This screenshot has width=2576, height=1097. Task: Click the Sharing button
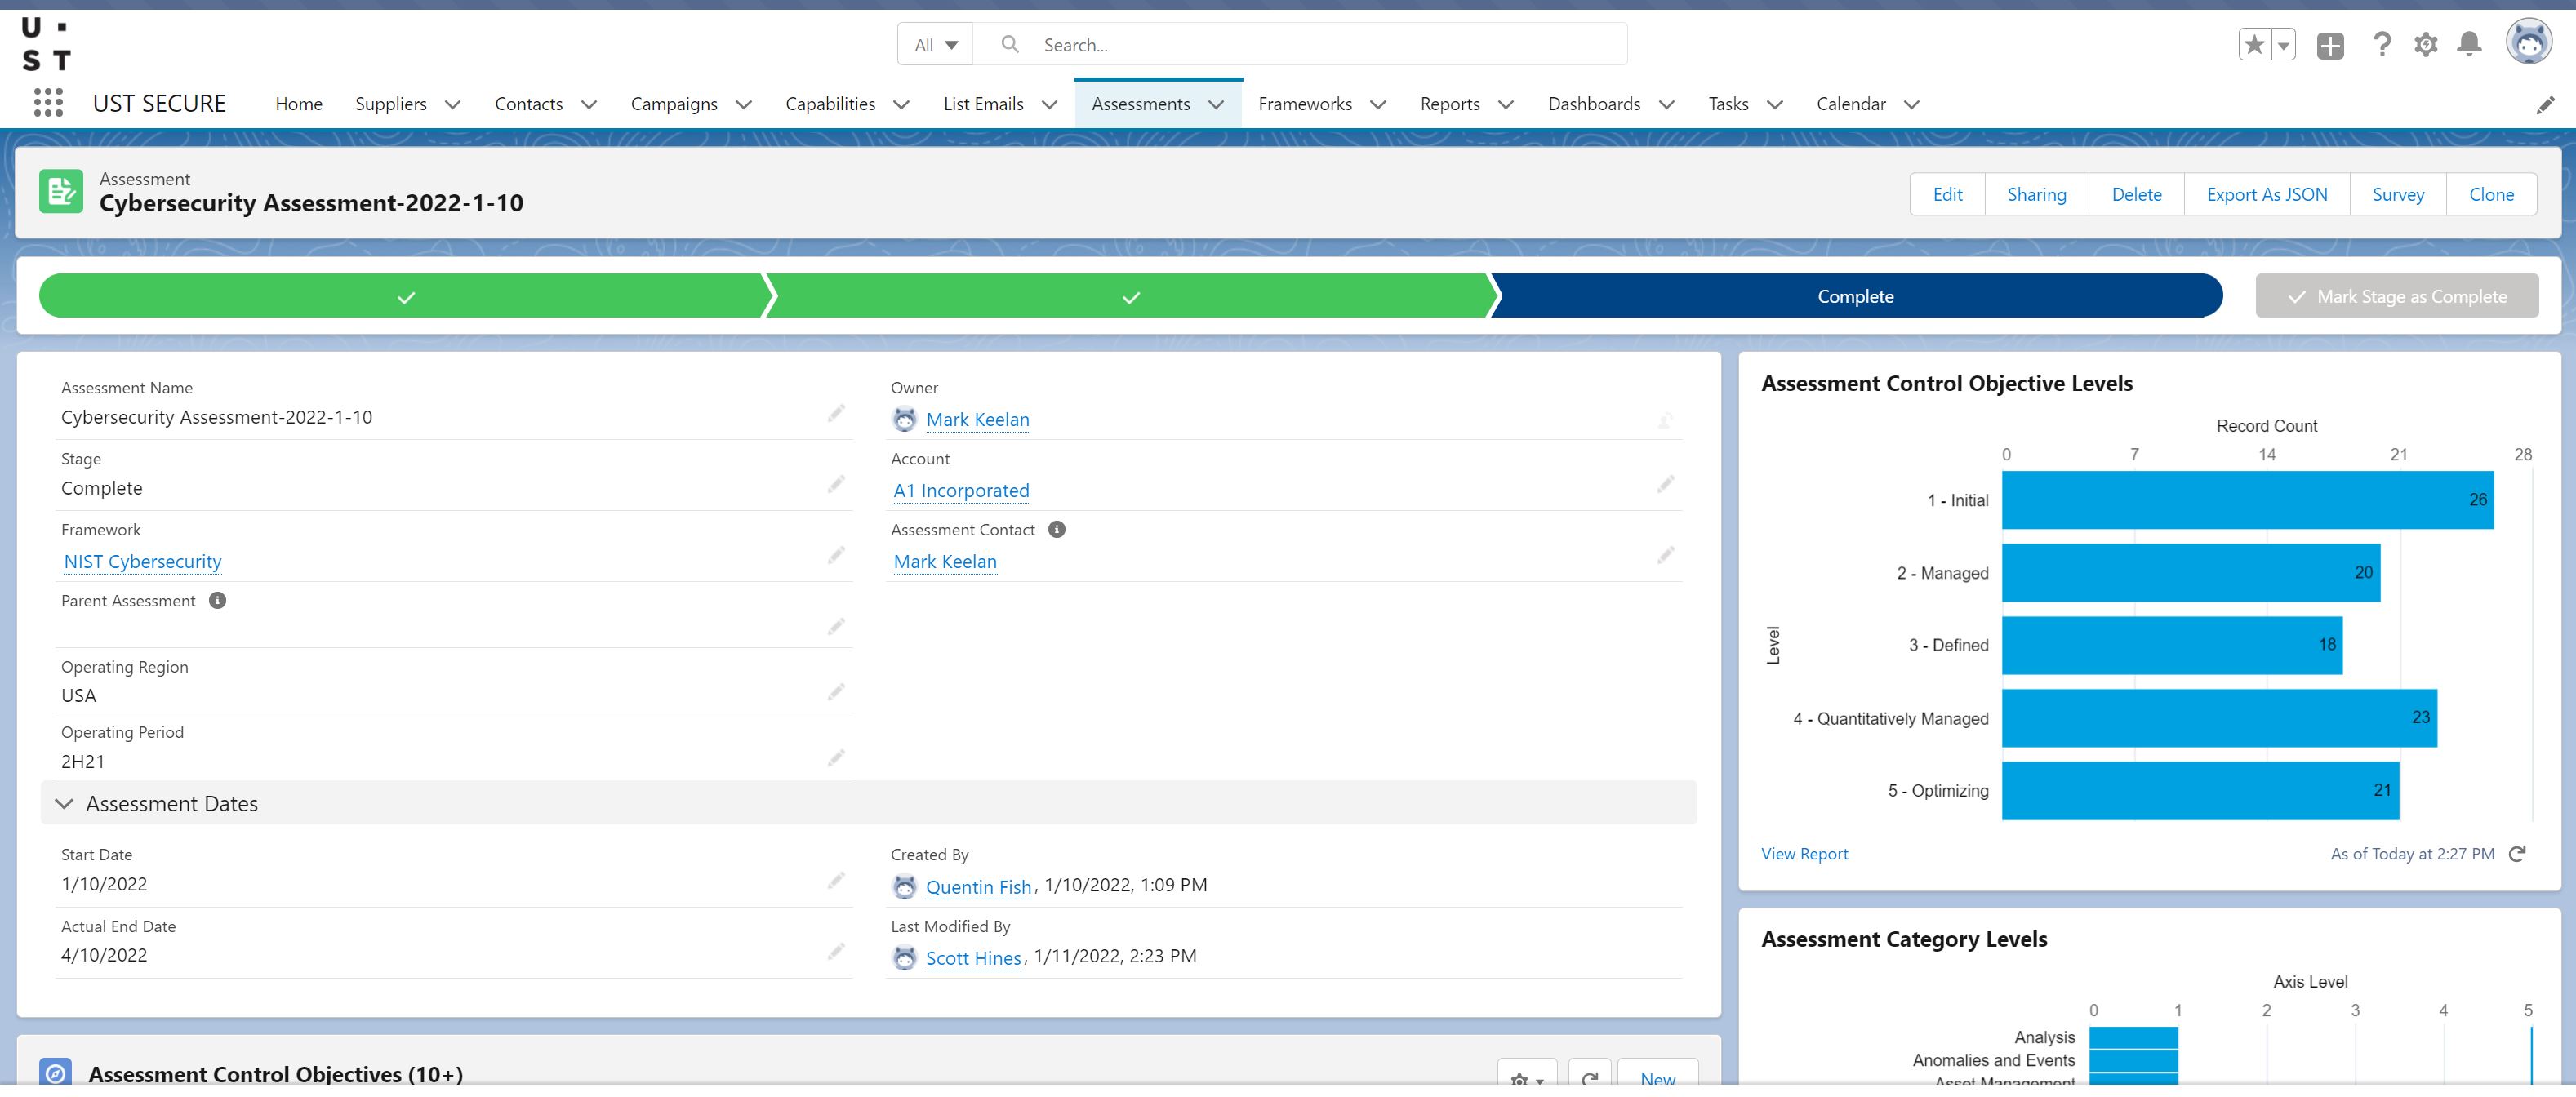2036,195
